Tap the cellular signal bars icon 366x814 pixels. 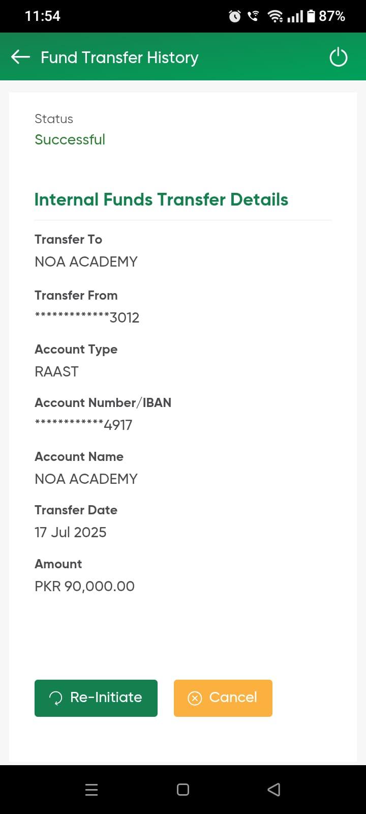pyautogui.click(x=295, y=16)
